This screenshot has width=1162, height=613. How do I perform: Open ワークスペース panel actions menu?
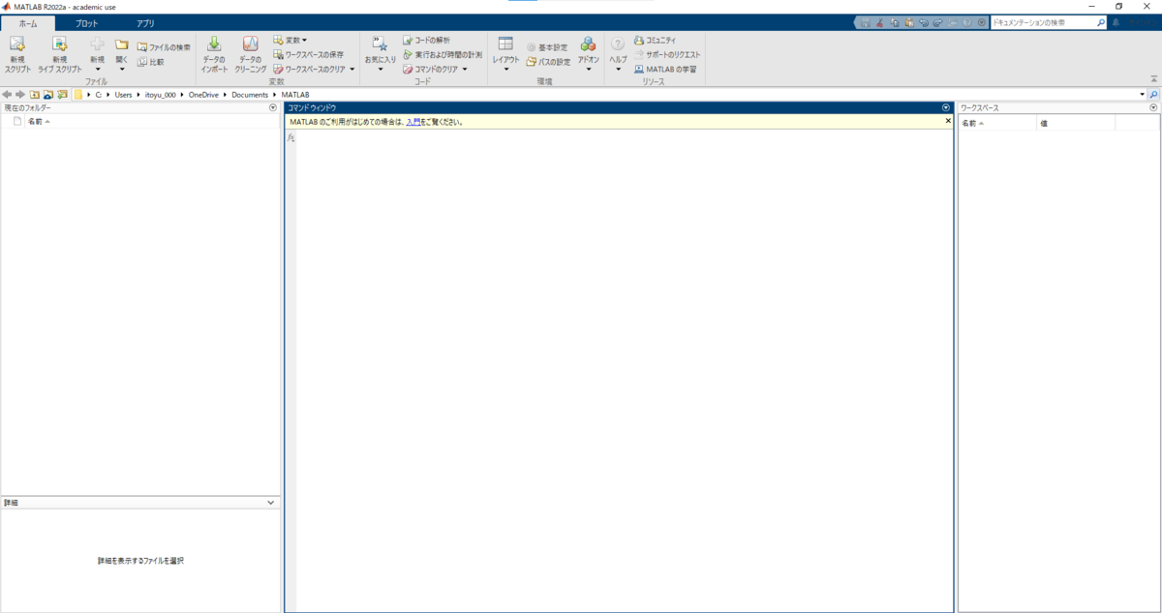click(x=1153, y=107)
